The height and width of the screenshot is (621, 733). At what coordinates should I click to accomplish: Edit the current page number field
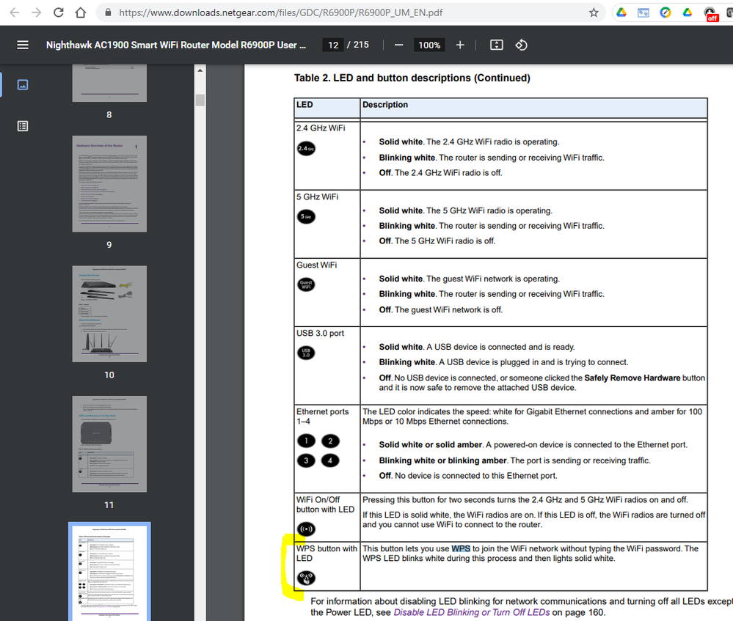[x=333, y=45]
